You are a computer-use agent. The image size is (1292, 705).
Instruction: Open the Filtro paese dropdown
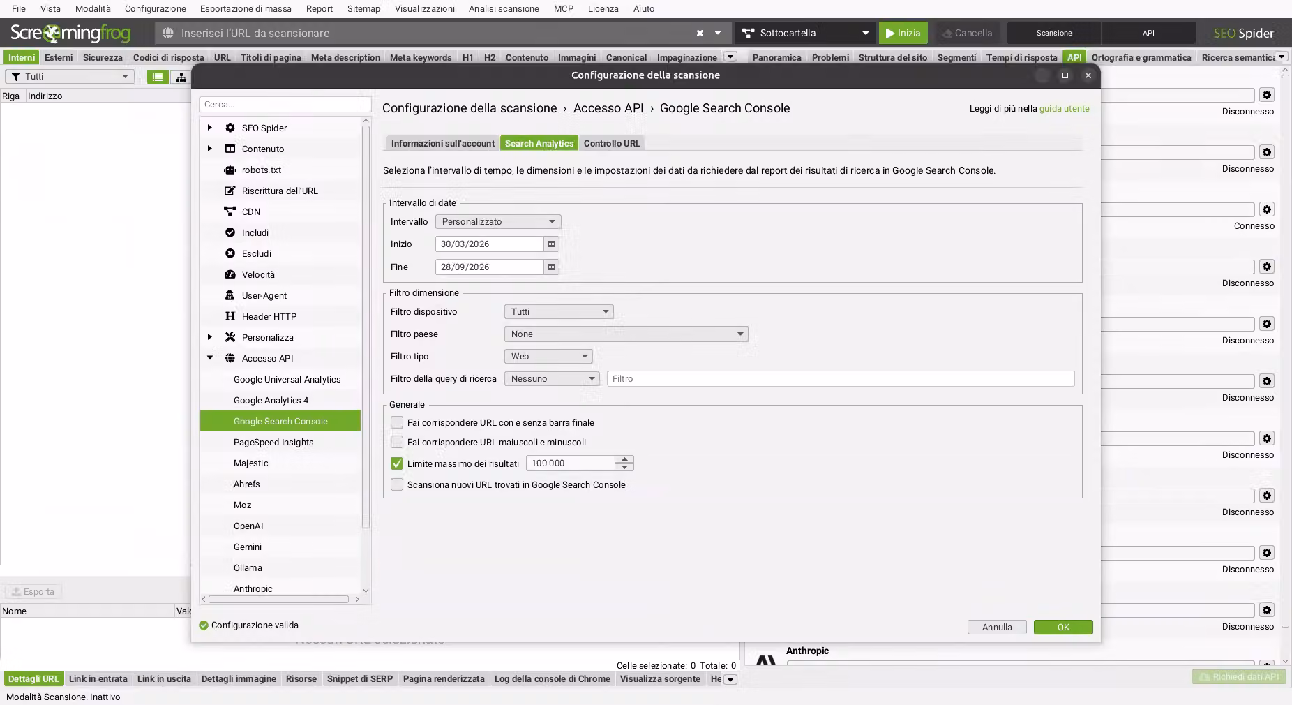(x=626, y=334)
